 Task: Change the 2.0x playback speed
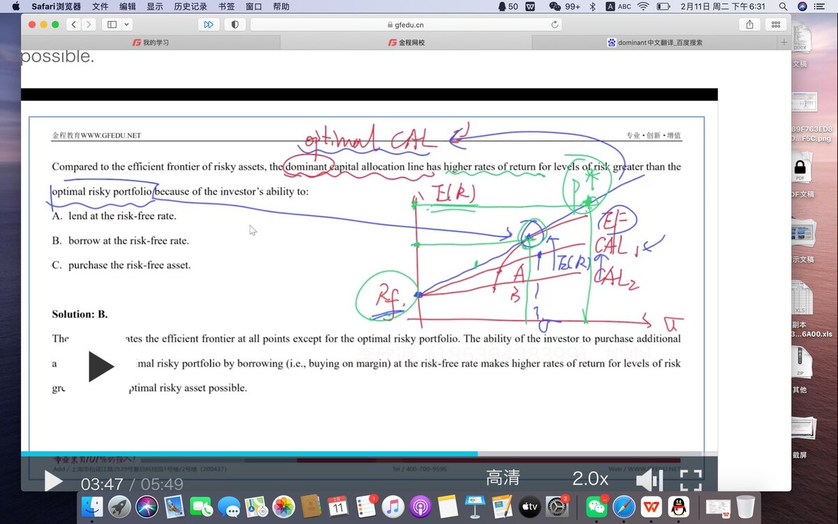590,479
